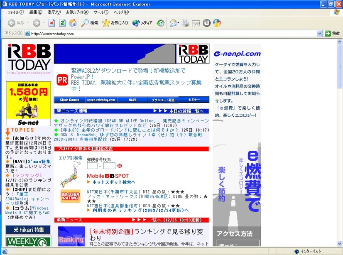Screen dimensions: 343x255
Task: Open the Back button history dropdown arrow
Action: 28,23
